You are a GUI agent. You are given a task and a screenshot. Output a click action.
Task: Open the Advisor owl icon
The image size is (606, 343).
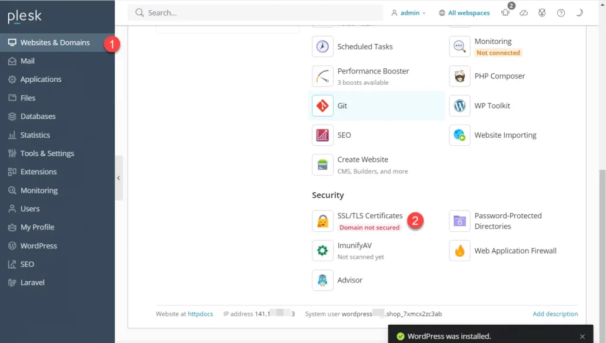322,280
